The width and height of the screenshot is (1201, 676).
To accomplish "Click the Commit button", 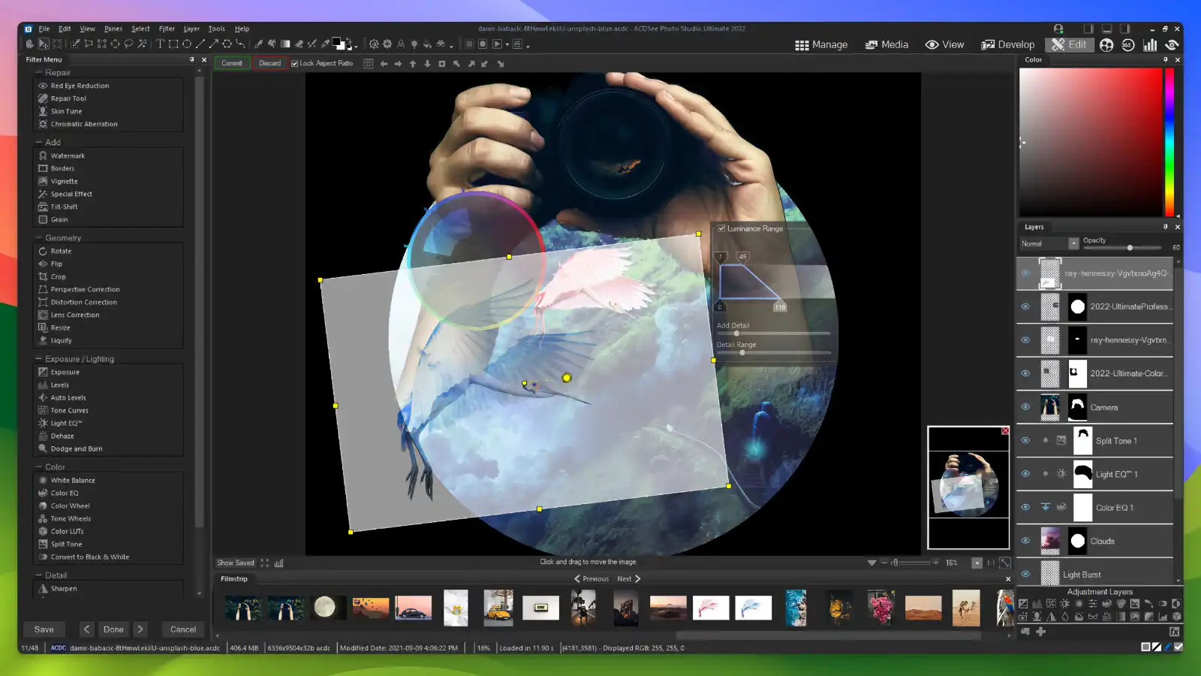I will click(232, 63).
